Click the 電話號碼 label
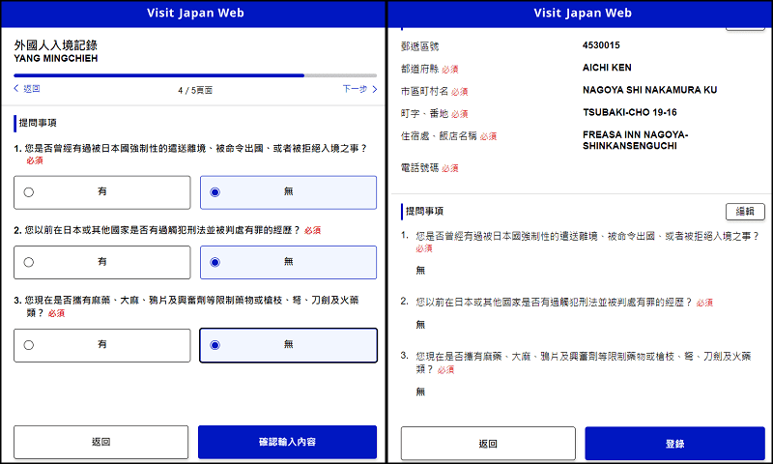773x464 pixels. tap(419, 168)
